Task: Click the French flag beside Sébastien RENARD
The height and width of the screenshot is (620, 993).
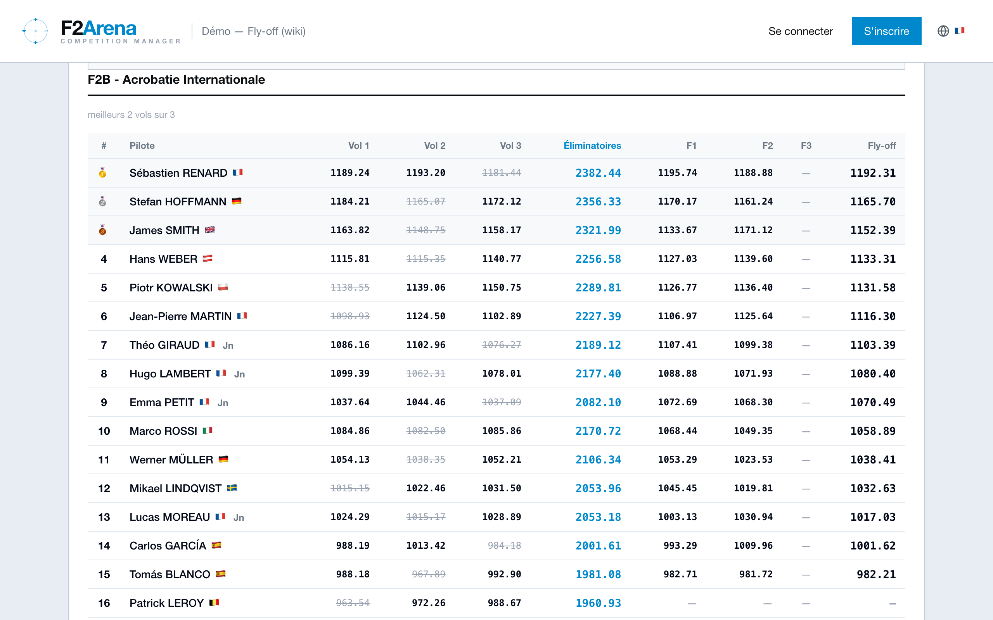Action: [237, 172]
